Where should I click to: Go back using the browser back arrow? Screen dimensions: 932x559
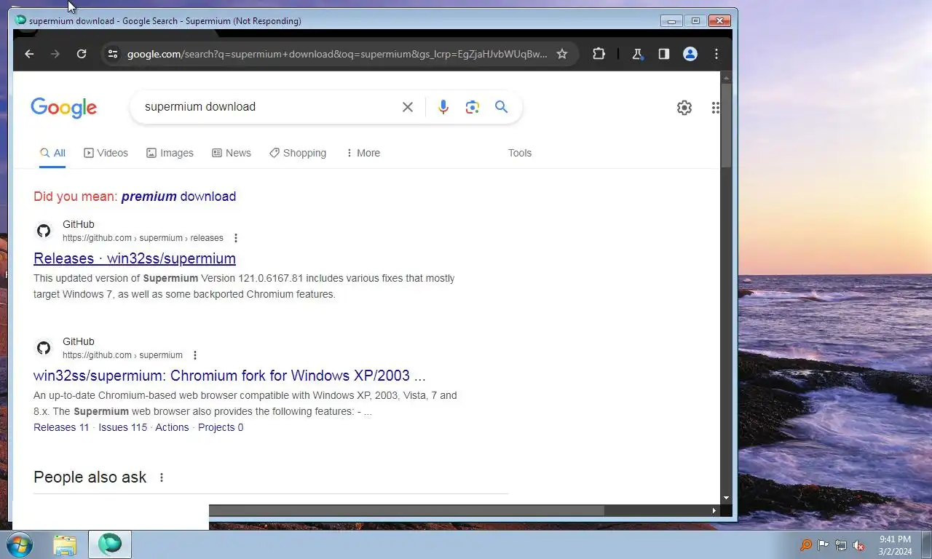(x=29, y=54)
